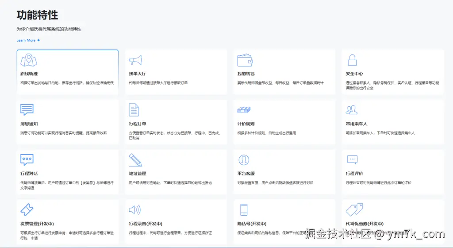
Task: Select the 常用乘车人 card title
Action: (x=357, y=124)
